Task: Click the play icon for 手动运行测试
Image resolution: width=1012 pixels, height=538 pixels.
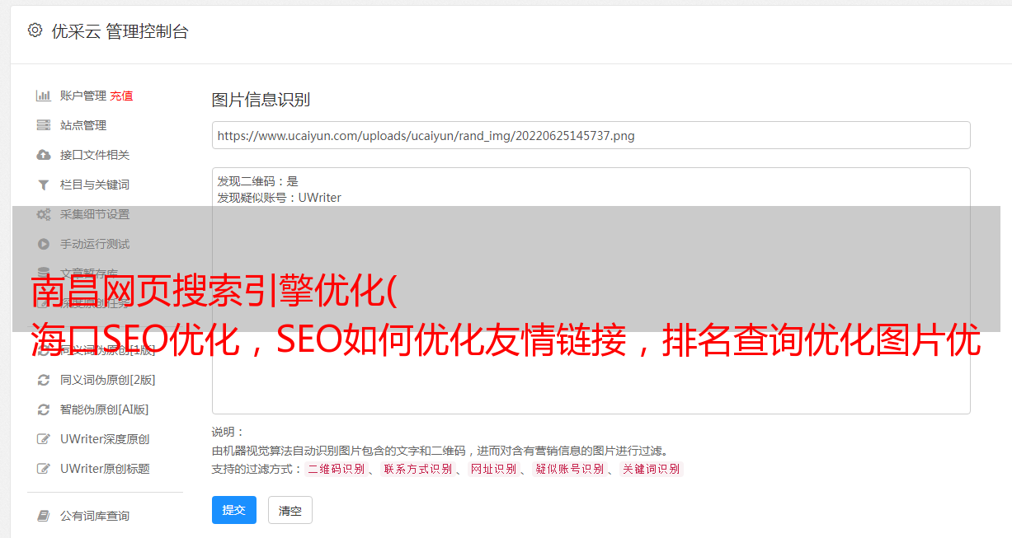Action: [x=44, y=244]
